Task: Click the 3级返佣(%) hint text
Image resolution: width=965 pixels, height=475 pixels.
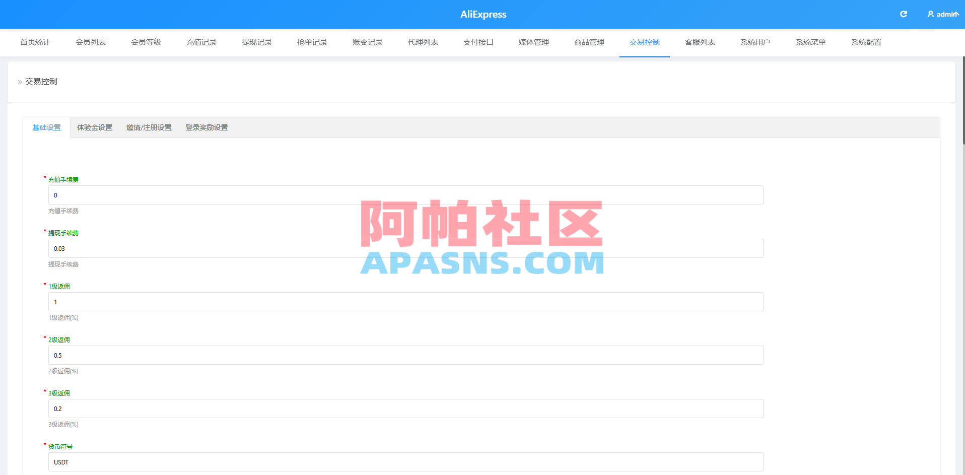Action: 63,425
